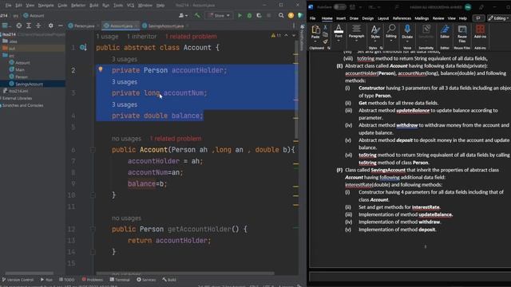Open the Insert tab in Word
Image resolution: width=511 pixels, height=287 pixels.
[341, 18]
